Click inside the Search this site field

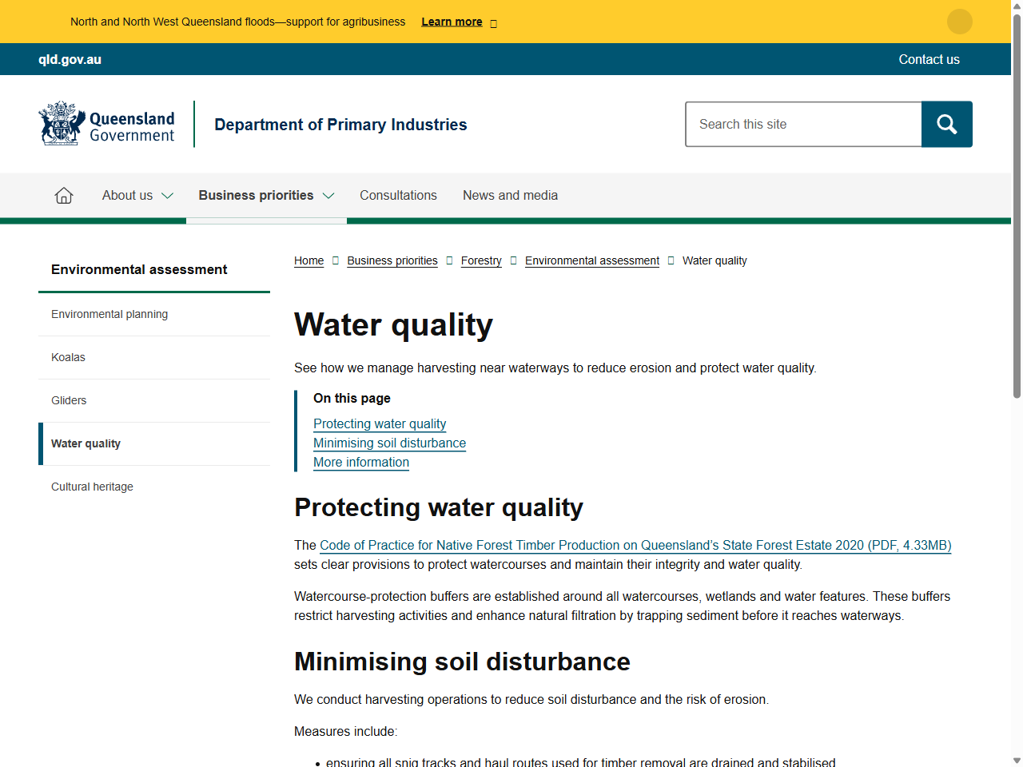pos(803,124)
